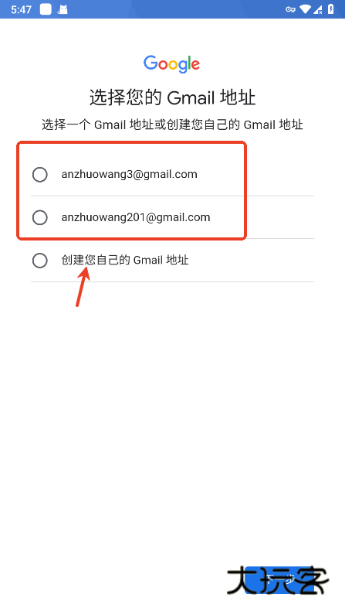The width and height of the screenshot is (345, 614).
Task: Tap the Wi-Fi signal icon
Action: [305, 9]
